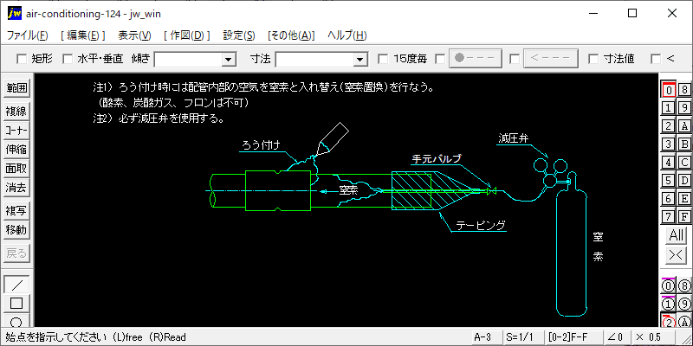Image resolution: width=693 pixels, height=346 pixels.
Task: Click the 複線 double line tool
Action: coord(16,112)
